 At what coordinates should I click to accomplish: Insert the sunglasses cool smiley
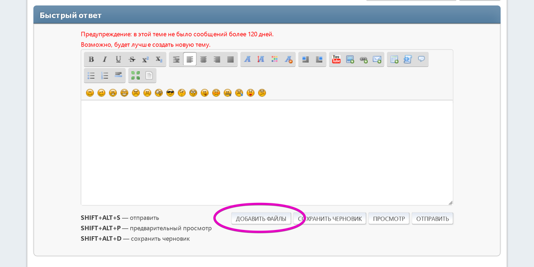pos(170,93)
